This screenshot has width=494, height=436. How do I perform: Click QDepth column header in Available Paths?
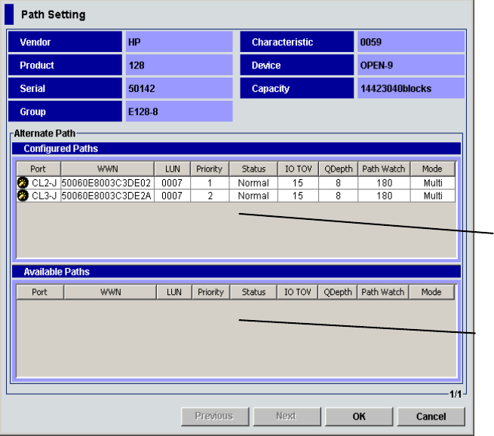coord(339,292)
